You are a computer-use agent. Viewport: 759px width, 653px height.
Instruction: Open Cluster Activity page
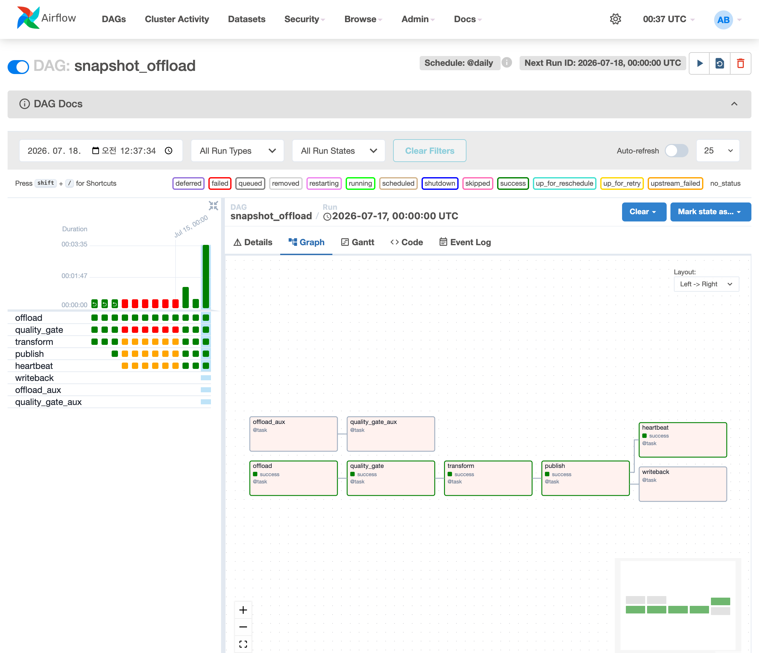coord(177,19)
